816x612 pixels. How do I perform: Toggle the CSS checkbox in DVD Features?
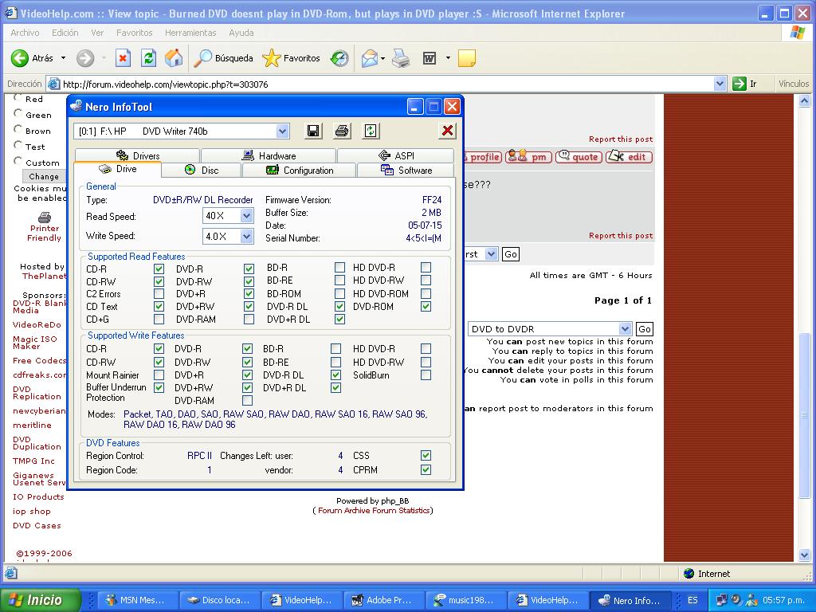[426, 455]
